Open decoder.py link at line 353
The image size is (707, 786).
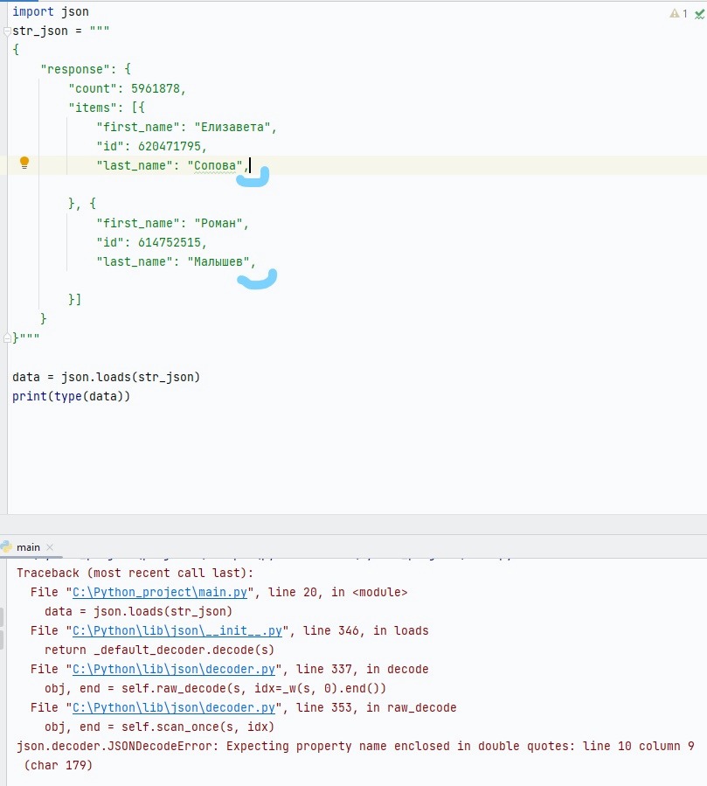click(x=174, y=708)
